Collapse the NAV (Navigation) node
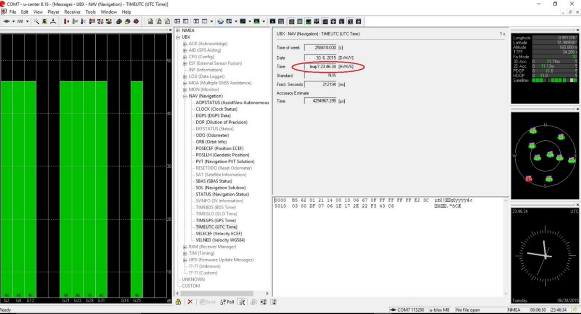 [185, 96]
